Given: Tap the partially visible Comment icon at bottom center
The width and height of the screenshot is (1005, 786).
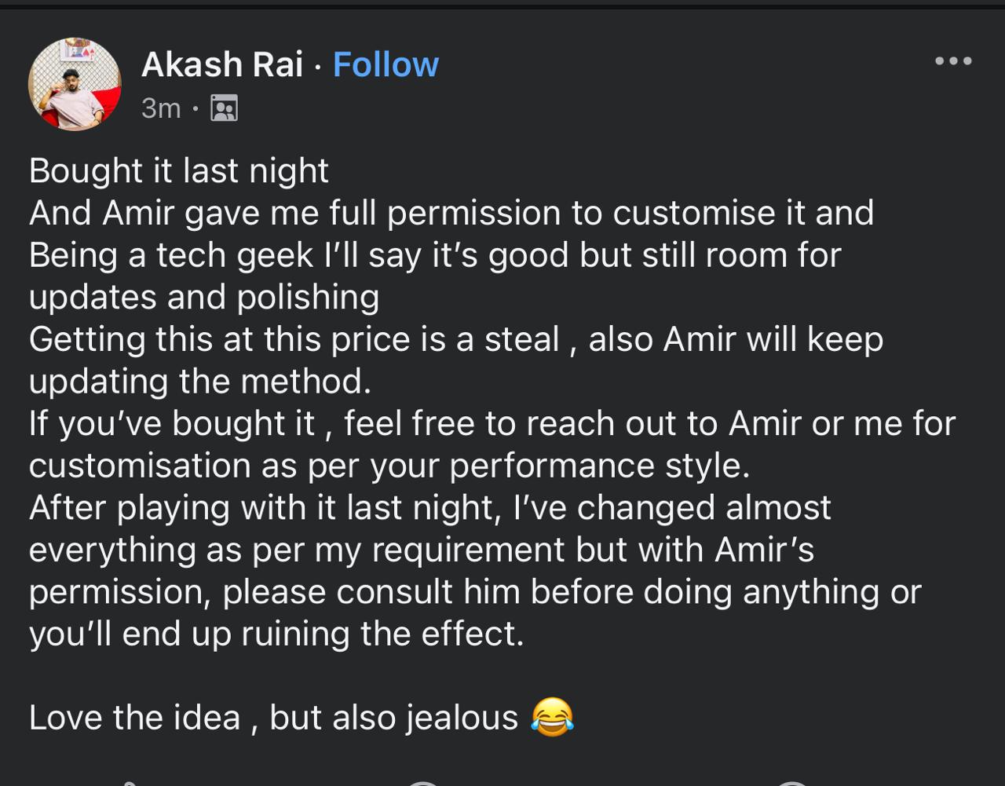Looking at the screenshot, I should [424, 782].
